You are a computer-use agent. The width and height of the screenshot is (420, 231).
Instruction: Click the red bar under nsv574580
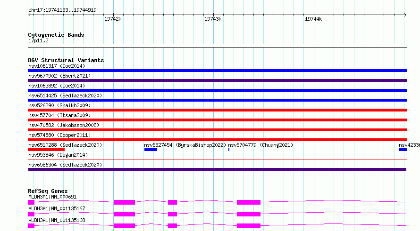coord(217,140)
